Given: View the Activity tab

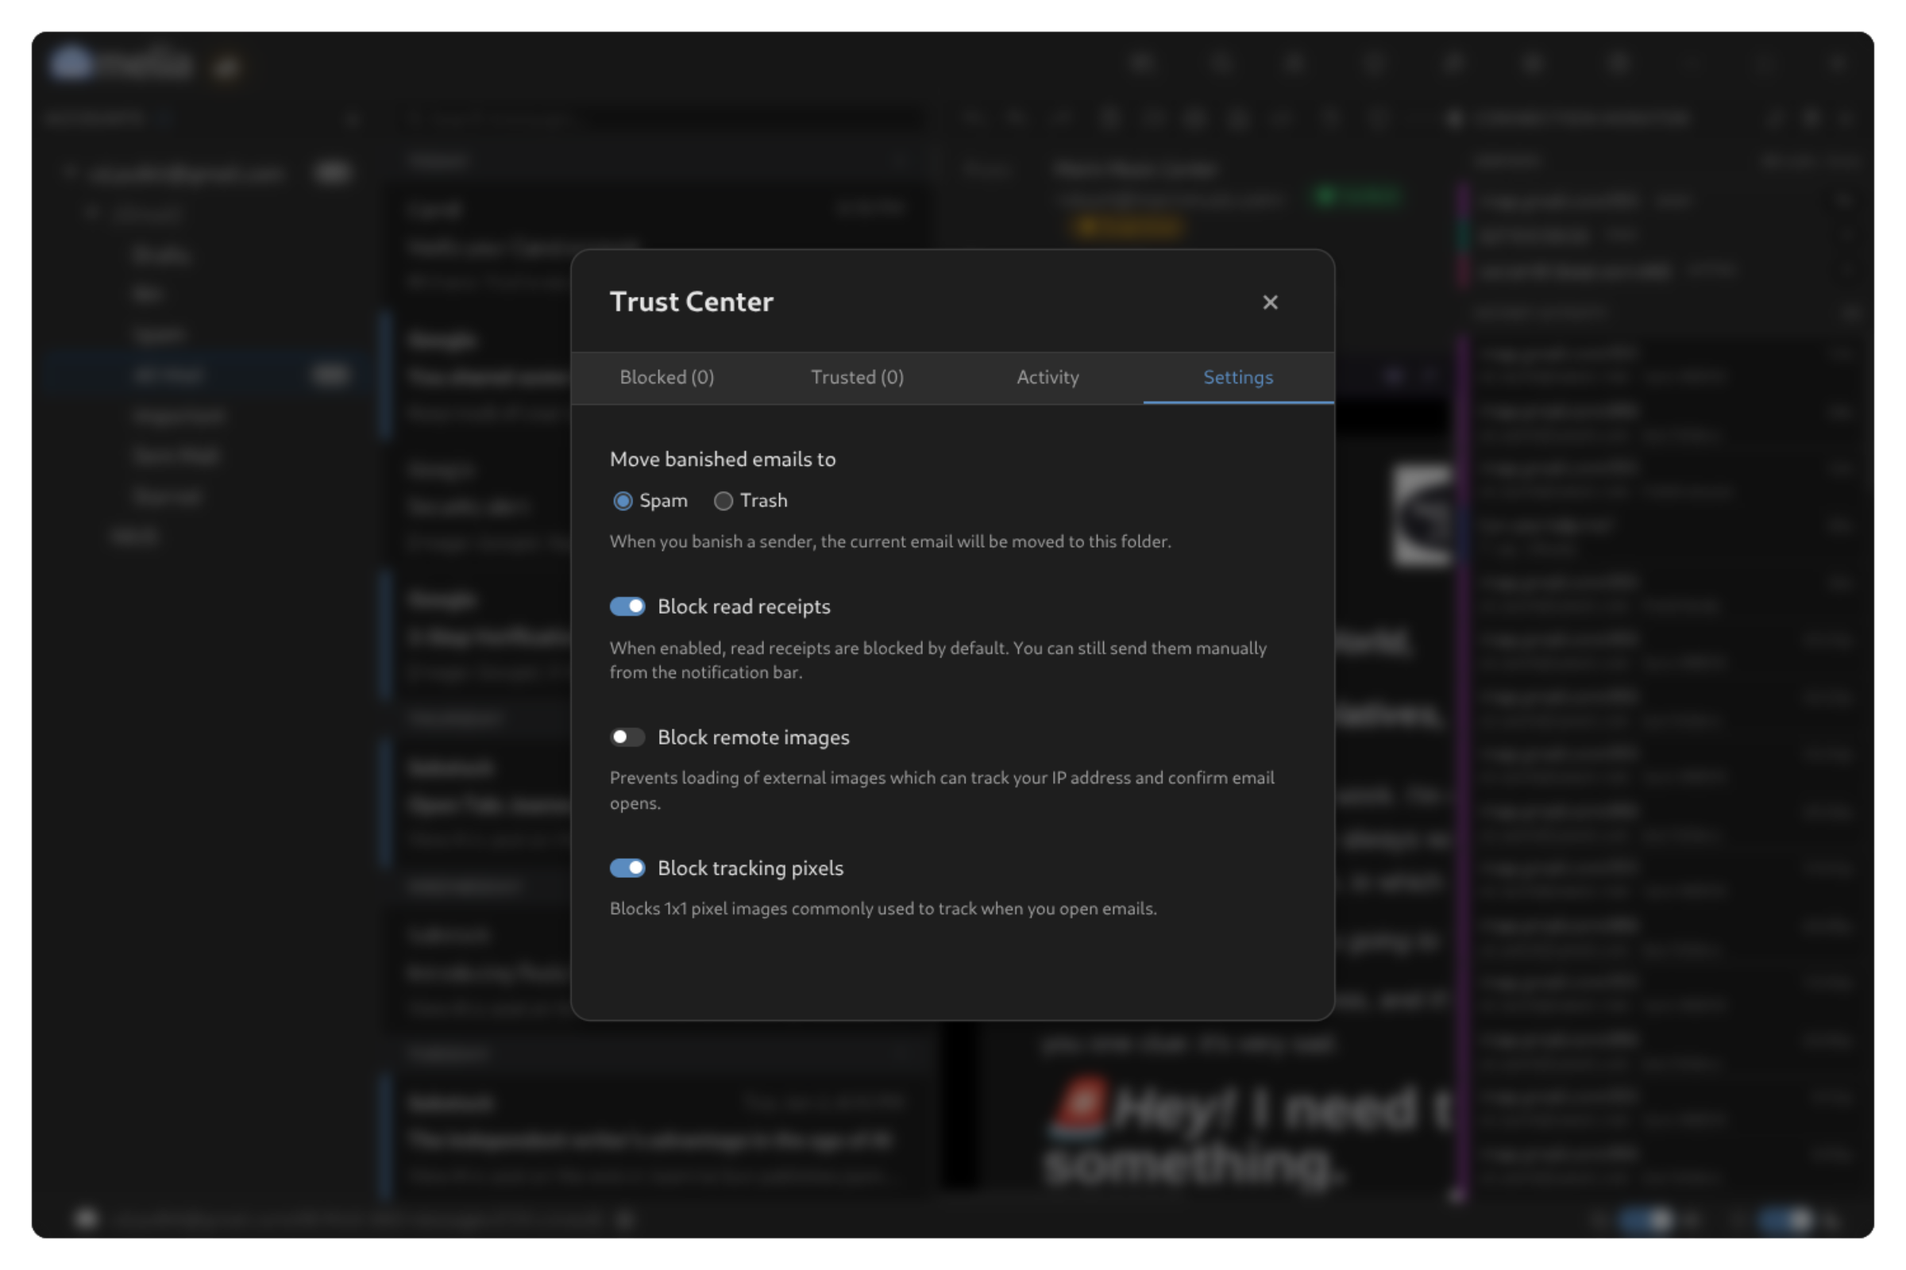Looking at the screenshot, I should click(x=1048, y=378).
